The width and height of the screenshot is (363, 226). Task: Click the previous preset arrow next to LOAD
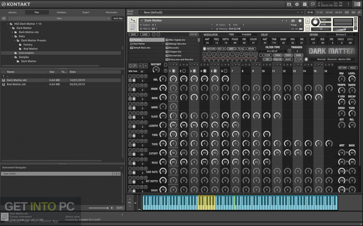pyautogui.click(x=153, y=34)
